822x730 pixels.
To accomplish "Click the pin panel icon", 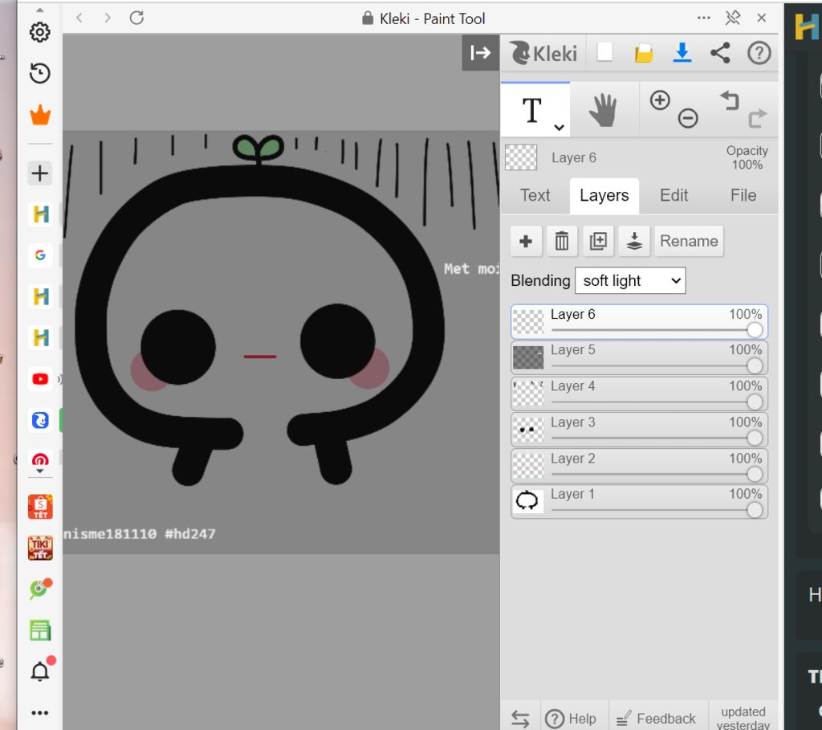I will point(732,18).
